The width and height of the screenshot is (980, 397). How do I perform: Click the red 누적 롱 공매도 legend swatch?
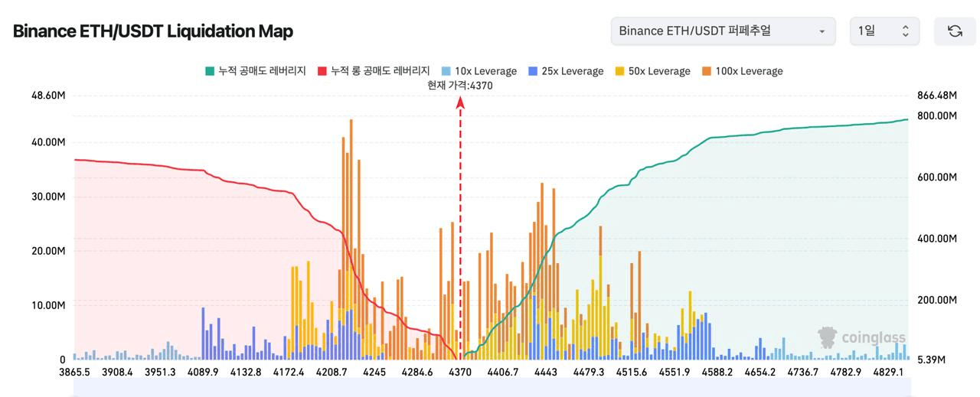pyautogui.click(x=322, y=71)
